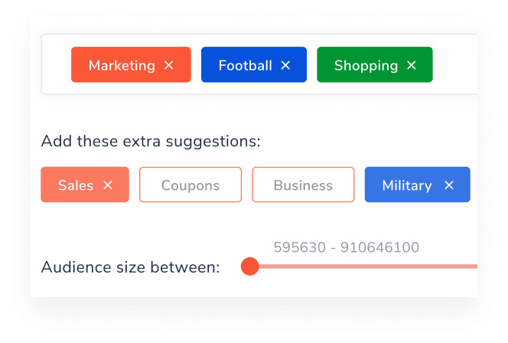Click the Football tag label

(246, 66)
